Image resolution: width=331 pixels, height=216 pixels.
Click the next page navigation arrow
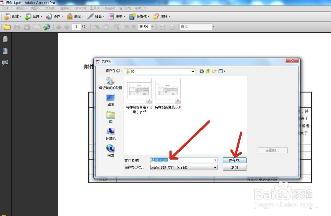click(68, 27)
